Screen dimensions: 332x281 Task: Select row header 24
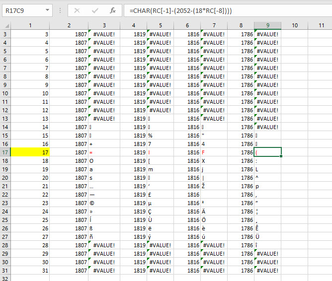point(5,211)
